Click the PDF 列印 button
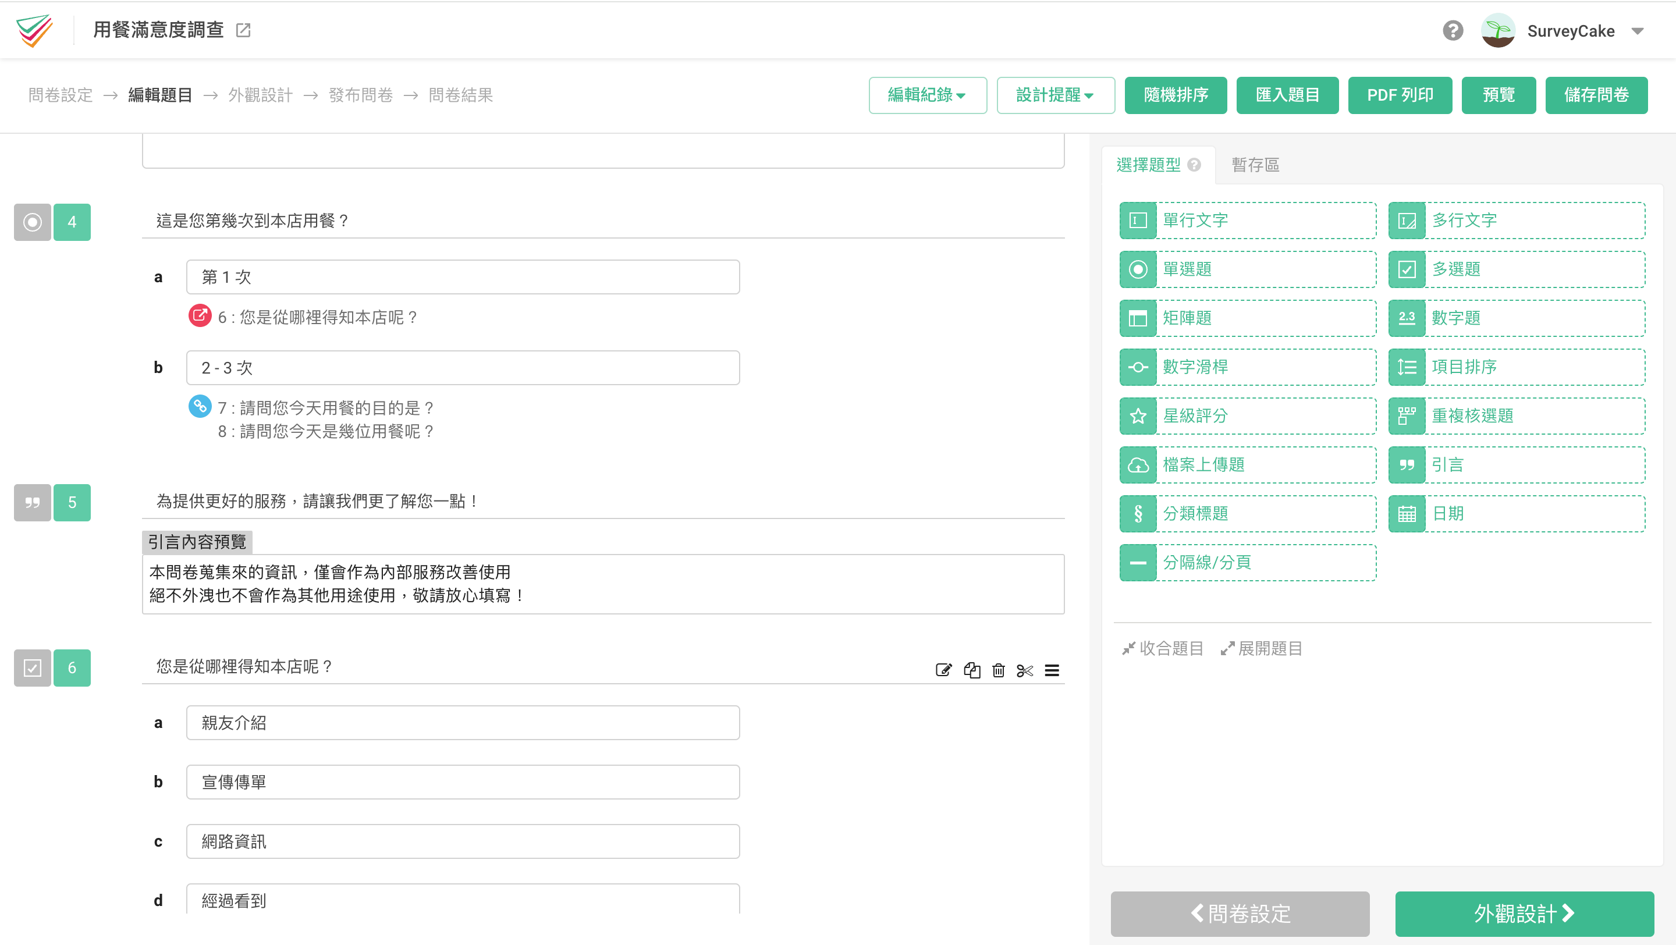 click(x=1400, y=95)
